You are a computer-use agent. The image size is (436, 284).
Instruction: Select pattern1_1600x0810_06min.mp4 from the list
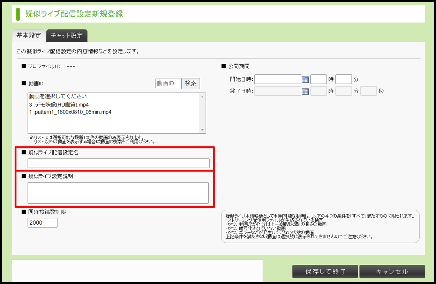pos(70,112)
